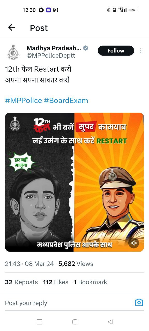Open the #MPPolice hashtag

click(24, 101)
